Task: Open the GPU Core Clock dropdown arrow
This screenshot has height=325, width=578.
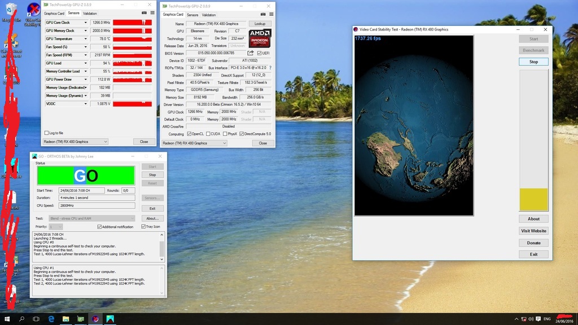Action: (x=86, y=23)
